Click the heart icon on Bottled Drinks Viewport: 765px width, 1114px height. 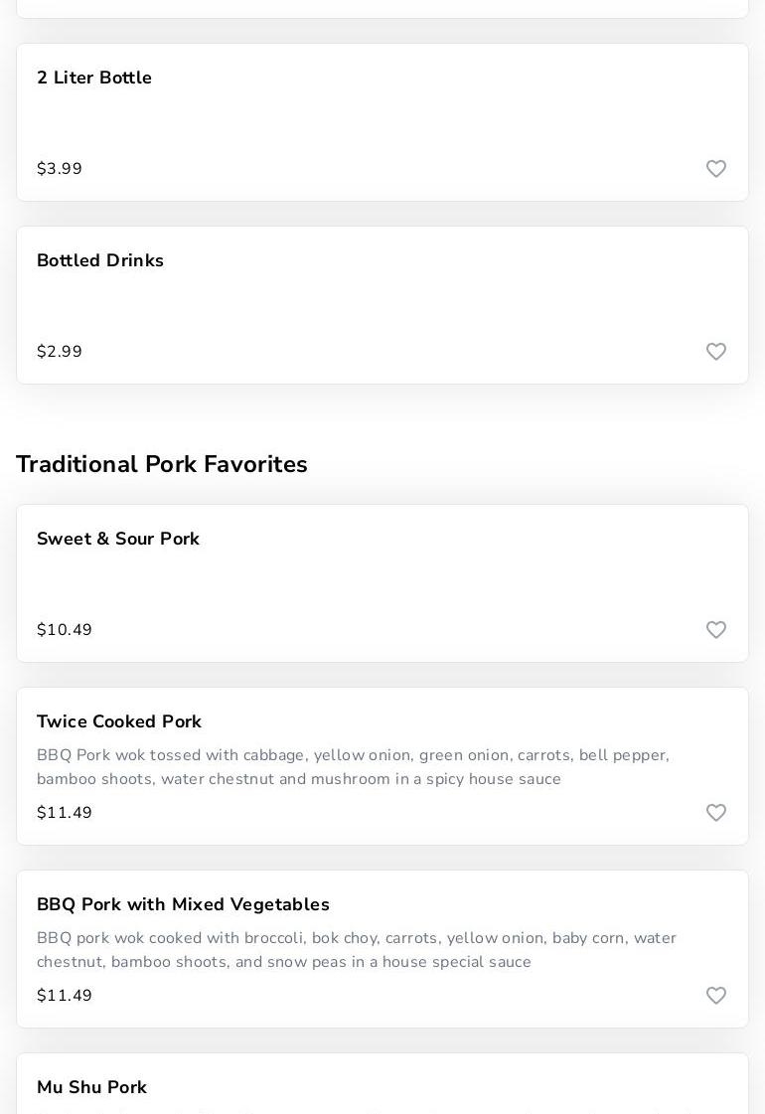pos(716,352)
